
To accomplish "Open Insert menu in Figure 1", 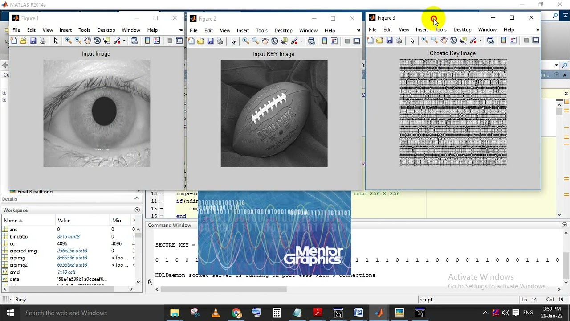I will 65,30.
